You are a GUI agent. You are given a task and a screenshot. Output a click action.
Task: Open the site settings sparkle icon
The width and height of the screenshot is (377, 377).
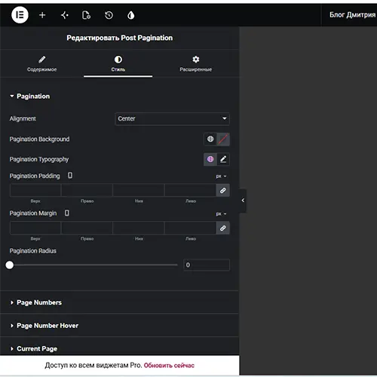point(65,15)
